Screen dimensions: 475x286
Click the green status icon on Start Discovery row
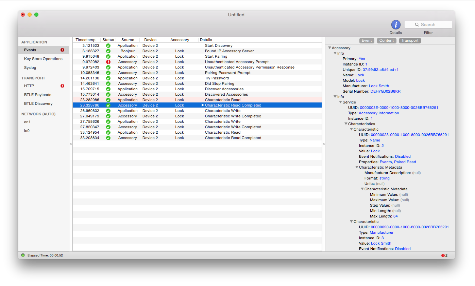tap(108, 45)
